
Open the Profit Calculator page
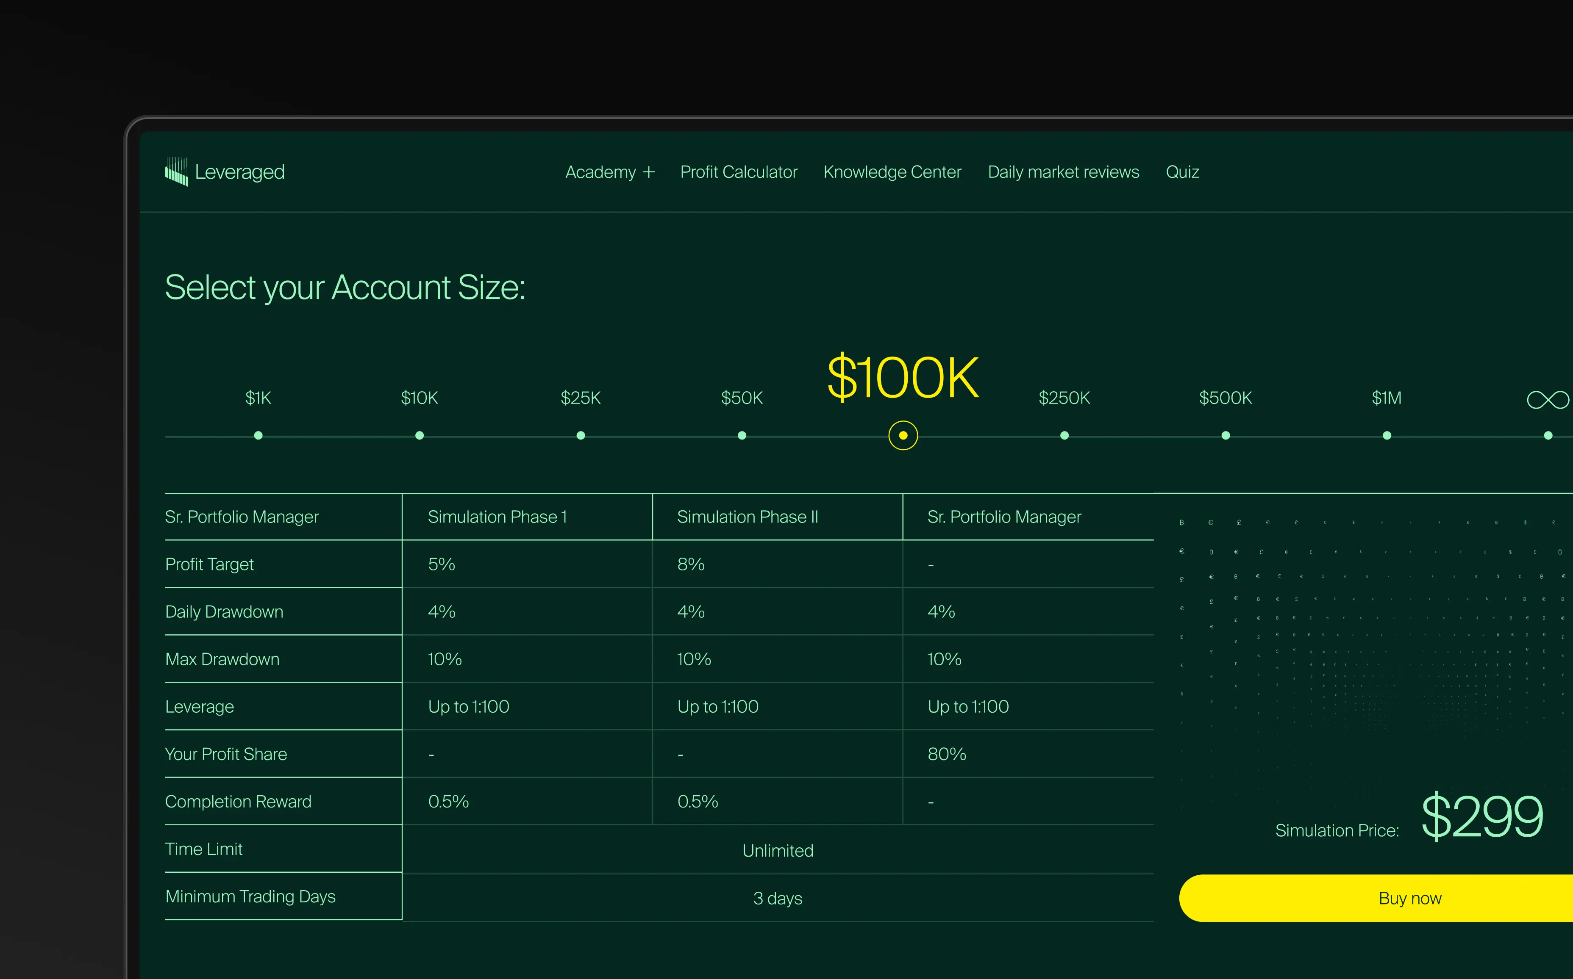[x=739, y=171]
